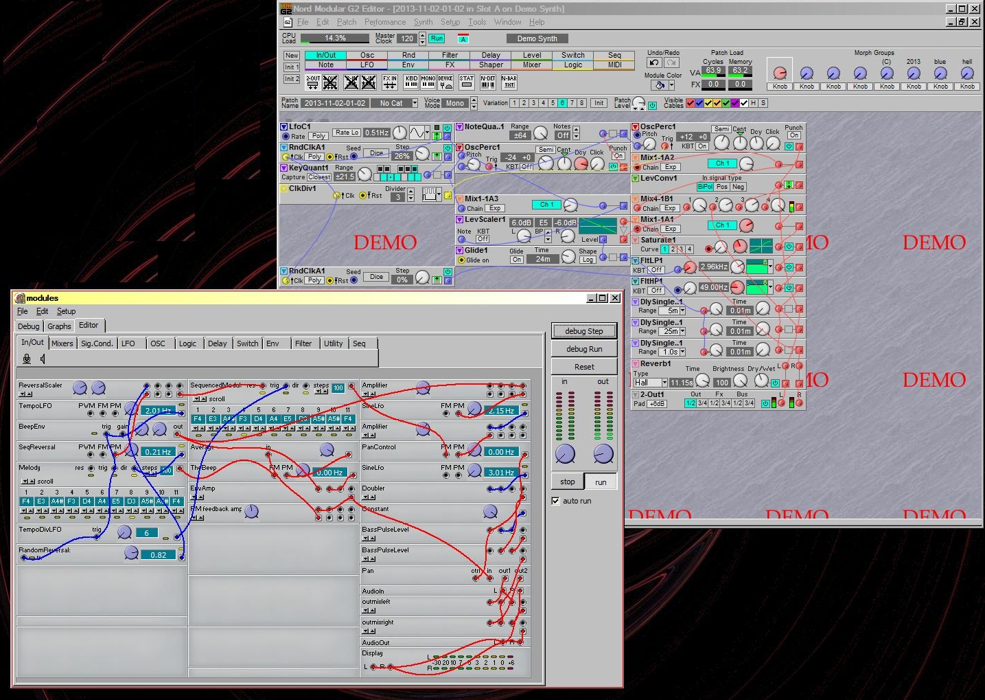Select the Filter tab in Nord editor
Image resolution: width=985 pixels, height=700 pixels.
(450, 55)
